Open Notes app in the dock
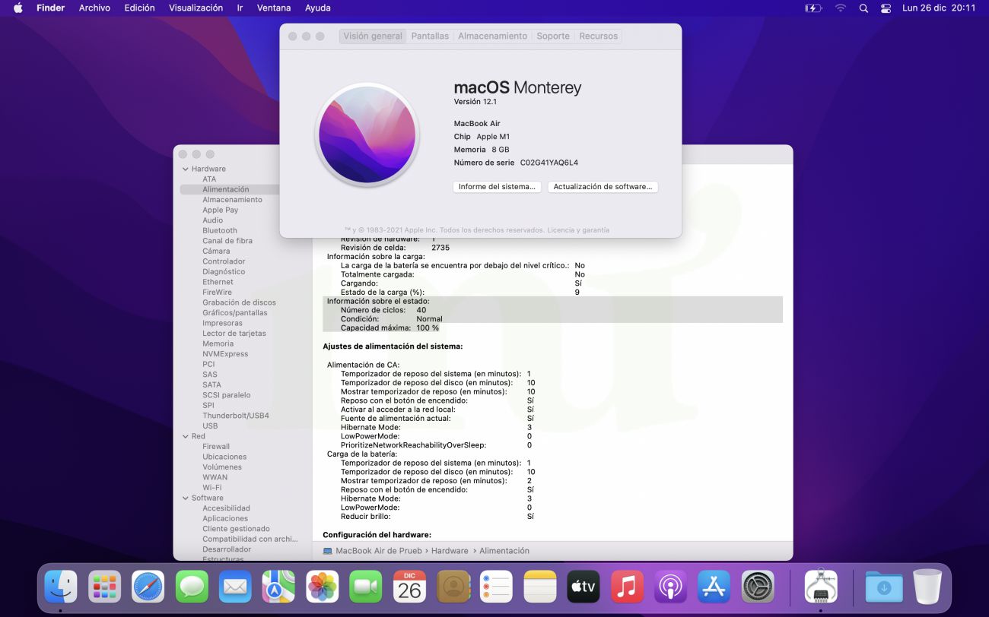The width and height of the screenshot is (989, 617). click(x=540, y=587)
